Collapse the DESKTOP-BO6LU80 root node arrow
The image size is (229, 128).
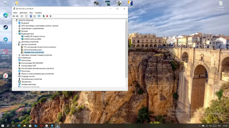(x=14, y=20)
